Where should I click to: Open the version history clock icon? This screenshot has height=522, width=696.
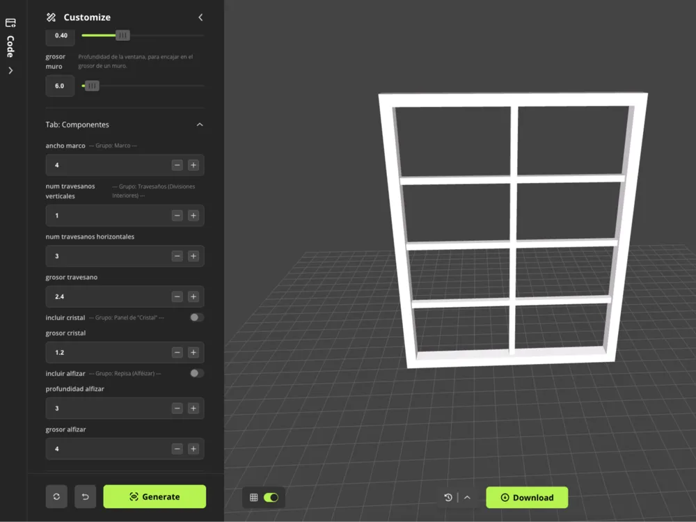[448, 498]
